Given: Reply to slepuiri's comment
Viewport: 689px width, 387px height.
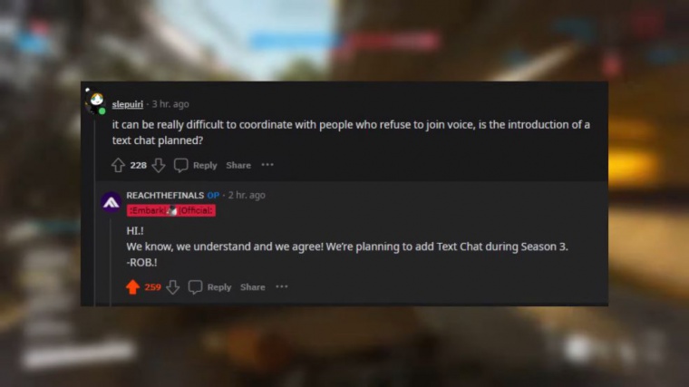Looking at the screenshot, I should click(x=205, y=165).
